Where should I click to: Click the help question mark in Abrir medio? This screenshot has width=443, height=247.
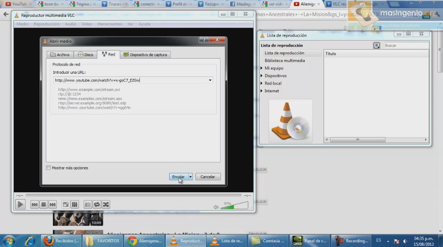click(x=204, y=40)
